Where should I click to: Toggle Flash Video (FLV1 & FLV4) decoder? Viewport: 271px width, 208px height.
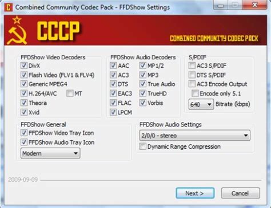click(24, 75)
